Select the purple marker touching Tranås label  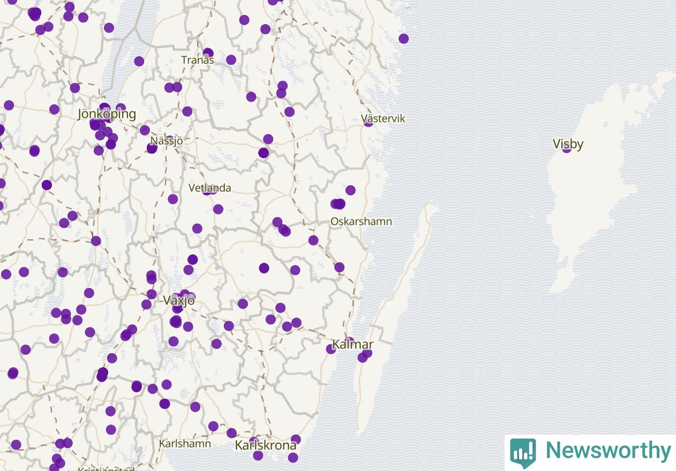[208, 53]
